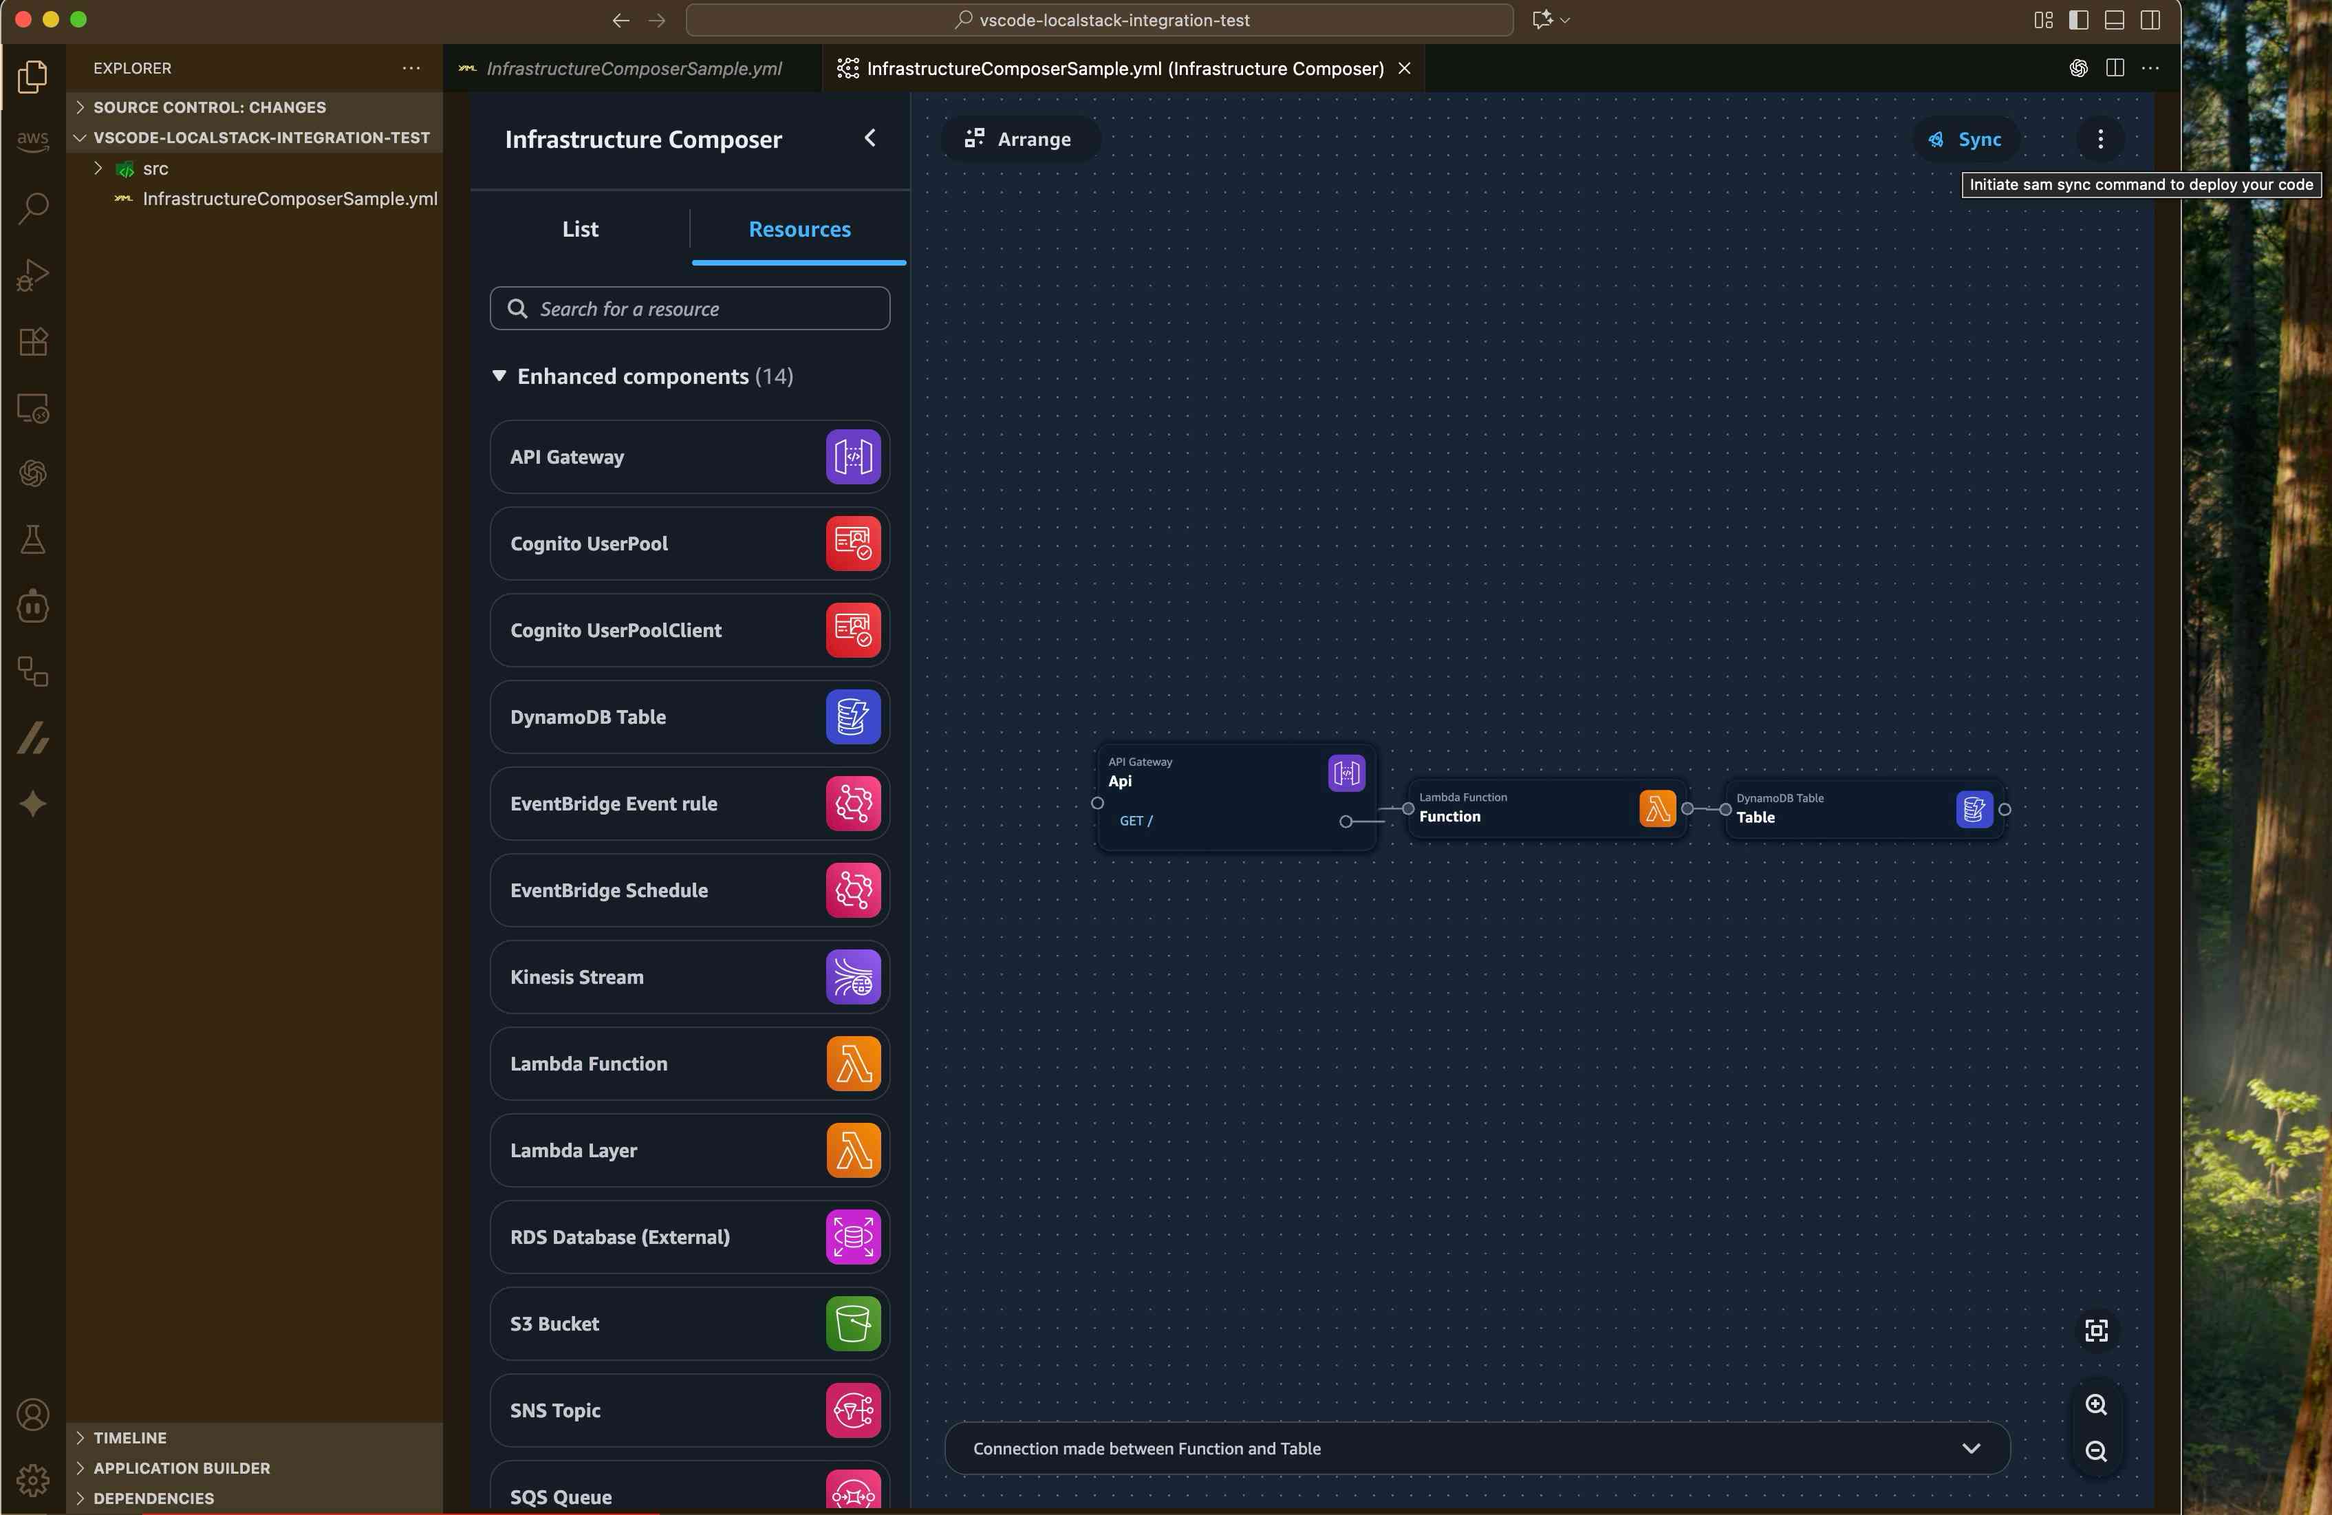
Task: Toggle the bottom panel layout
Action: pyautogui.click(x=2113, y=19)
